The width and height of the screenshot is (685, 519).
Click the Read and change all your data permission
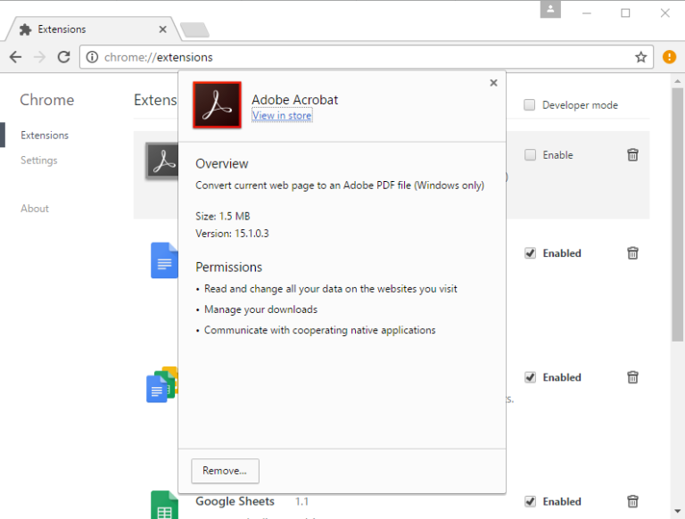(331, 289)
